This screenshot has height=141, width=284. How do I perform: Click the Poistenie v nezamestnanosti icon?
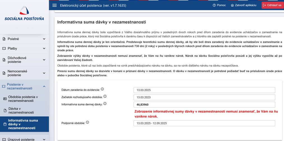tap(4, 87)
